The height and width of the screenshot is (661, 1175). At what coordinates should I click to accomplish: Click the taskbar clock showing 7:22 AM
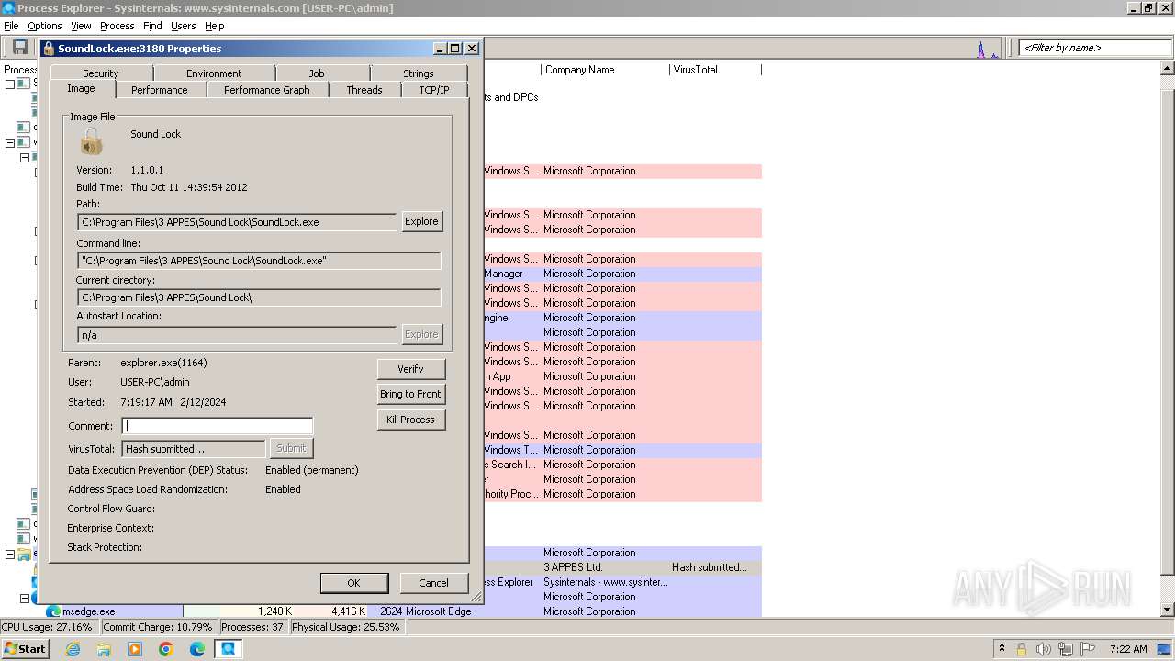[x=1128, y=649]
